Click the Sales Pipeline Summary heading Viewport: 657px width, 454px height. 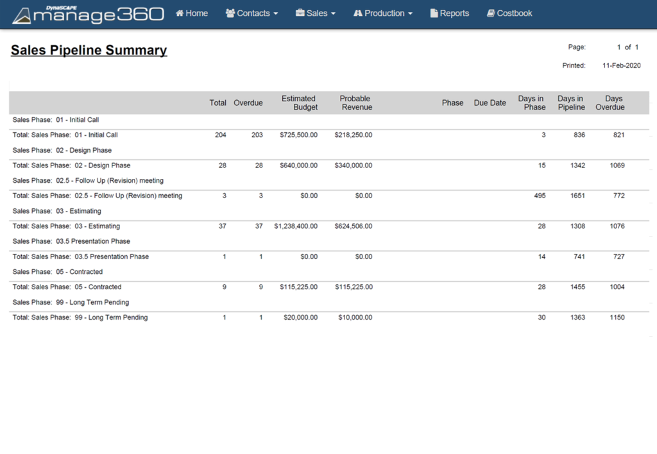[x=89, y=50]
